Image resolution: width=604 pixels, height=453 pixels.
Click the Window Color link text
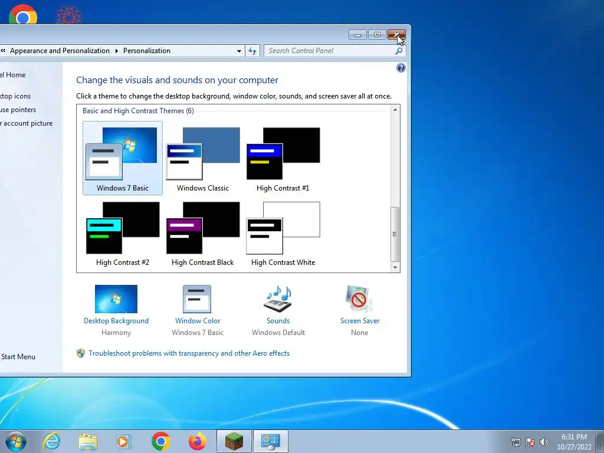pos(198,320)
